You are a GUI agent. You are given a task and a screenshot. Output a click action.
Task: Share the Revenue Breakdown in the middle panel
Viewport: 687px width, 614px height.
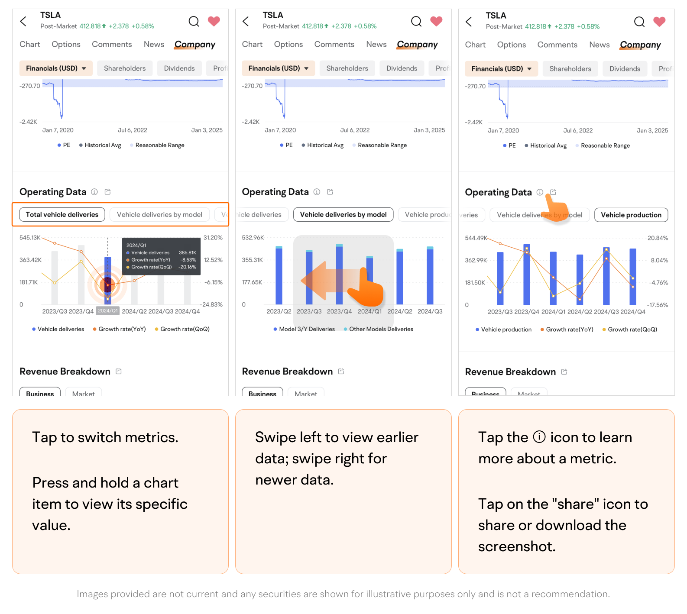click(341, 372)
